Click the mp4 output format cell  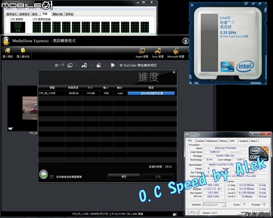(x=120, y=93)
